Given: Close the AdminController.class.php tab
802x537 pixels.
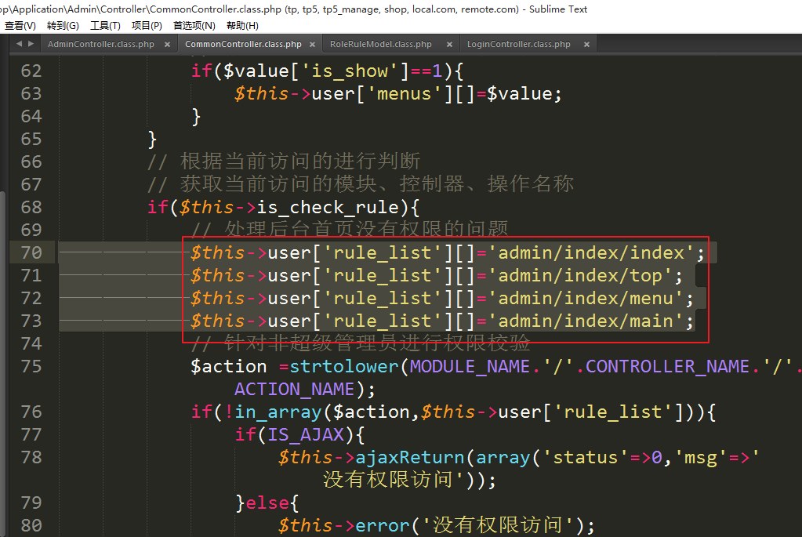Looking at the screenshot, I should tap(166, 45).
